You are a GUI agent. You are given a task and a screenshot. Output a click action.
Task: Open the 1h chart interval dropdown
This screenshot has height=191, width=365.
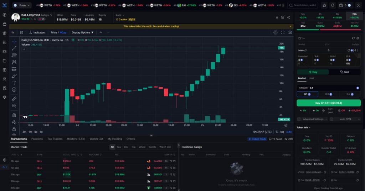(13, 32)
